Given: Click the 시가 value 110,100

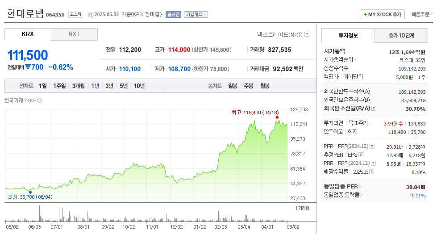Looking at the screenshot, I should pos(130,69).
